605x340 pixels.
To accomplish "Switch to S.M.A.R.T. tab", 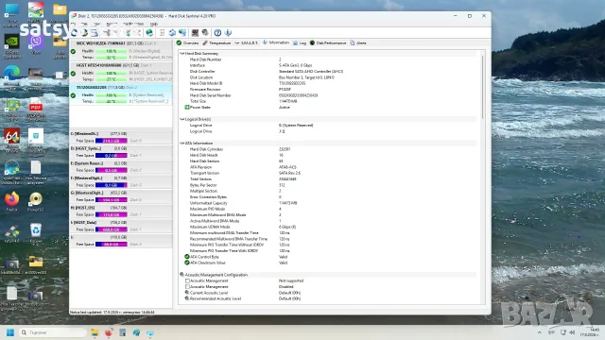I will coord(246,42).
